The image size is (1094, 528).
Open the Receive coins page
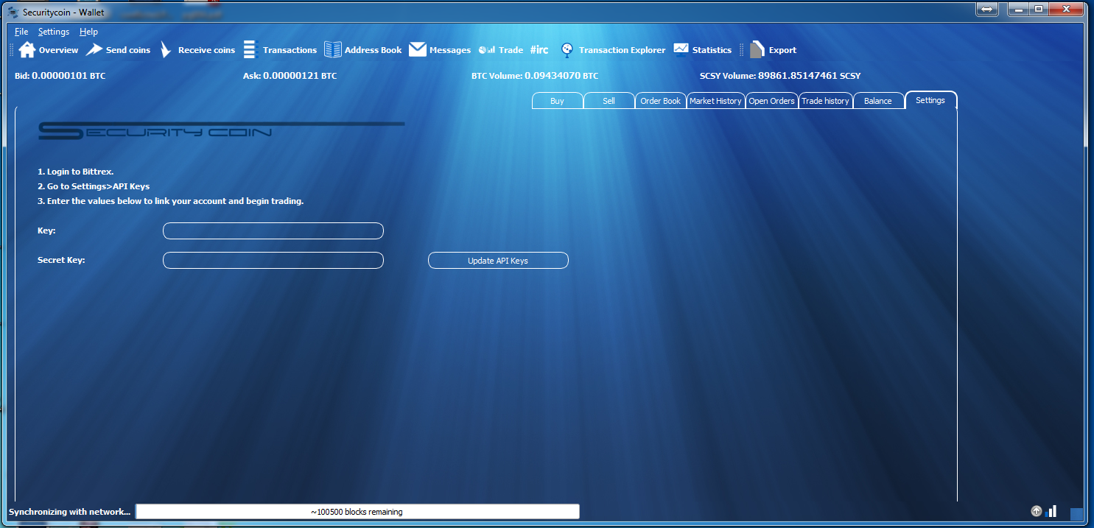(197, 50)
